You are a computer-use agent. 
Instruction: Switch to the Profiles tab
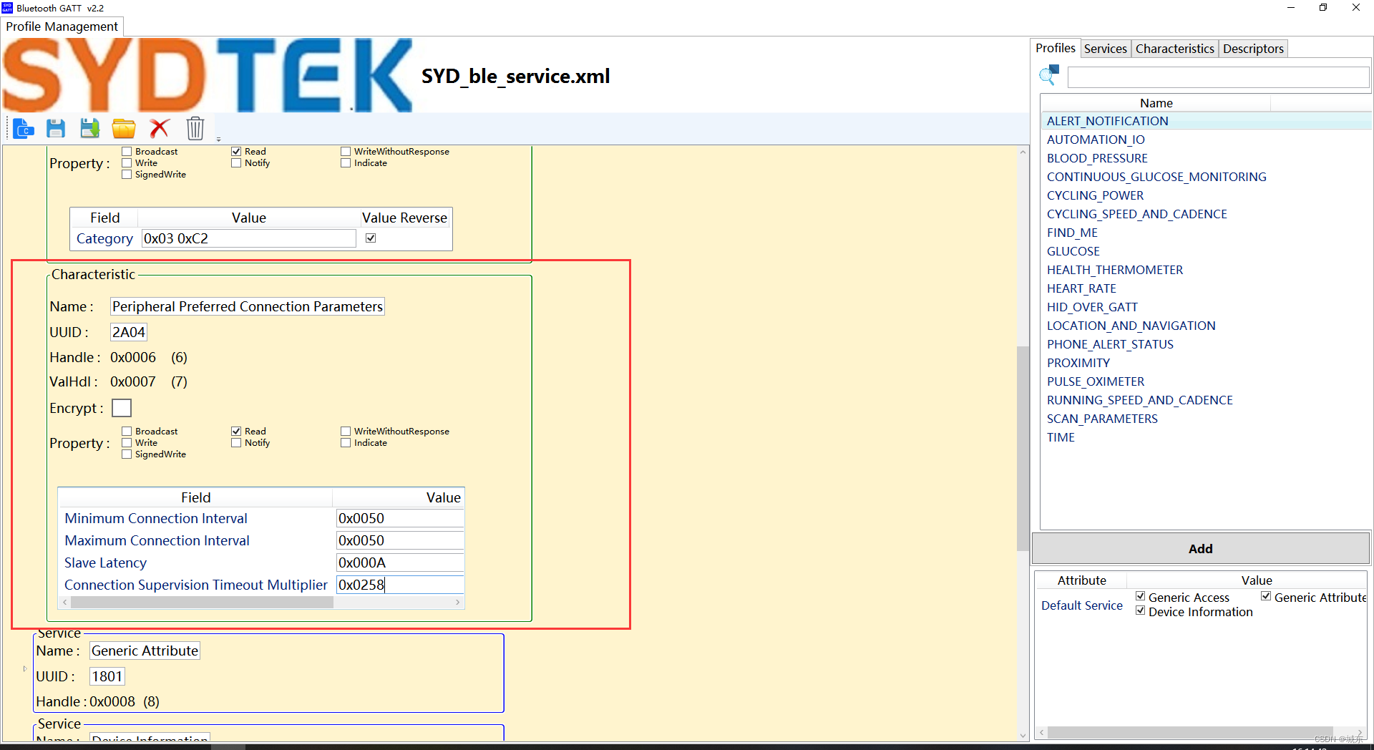coord(1055,48)
